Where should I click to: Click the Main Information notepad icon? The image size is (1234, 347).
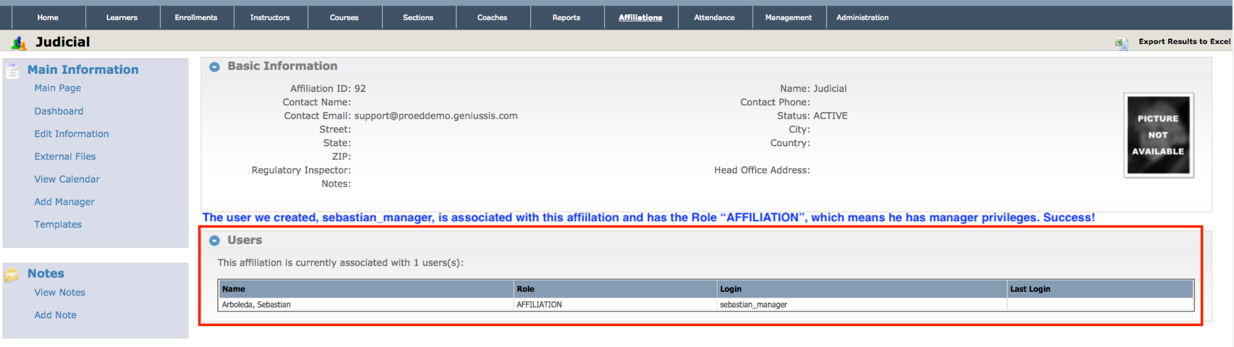tap(13, 71)
